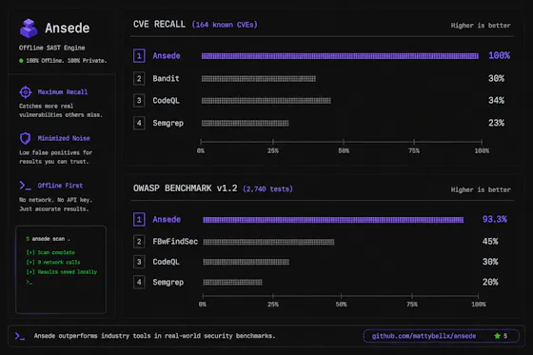
Task: Click the star count 5
Action: pyautogui.click(x=505, y=336)
